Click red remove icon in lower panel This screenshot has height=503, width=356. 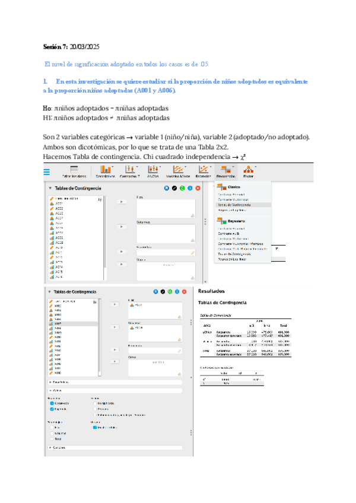(x=185, y=292)
